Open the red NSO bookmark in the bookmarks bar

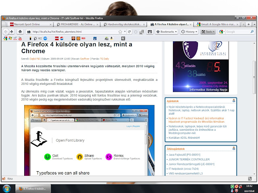pyautogui.click(x=57, y=39)
